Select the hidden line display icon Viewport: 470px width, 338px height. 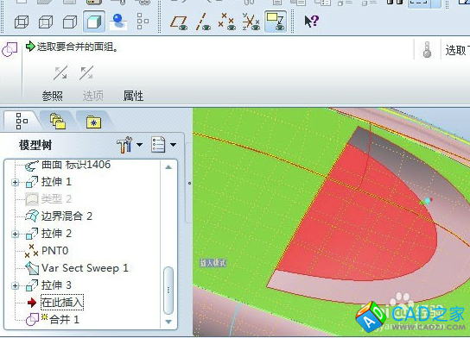pos(46,22)
